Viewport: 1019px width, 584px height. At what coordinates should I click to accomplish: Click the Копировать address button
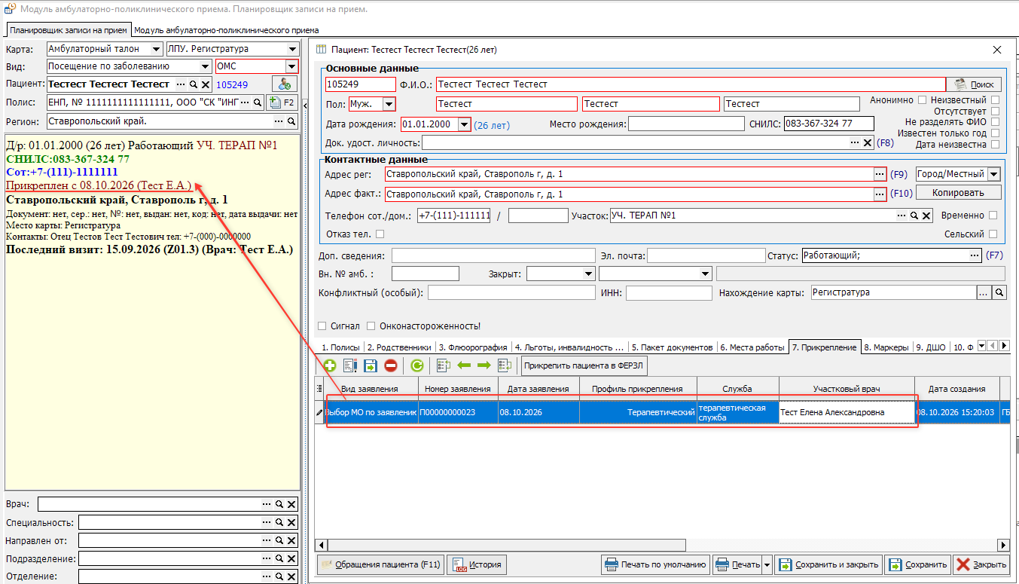click(958, 192)
